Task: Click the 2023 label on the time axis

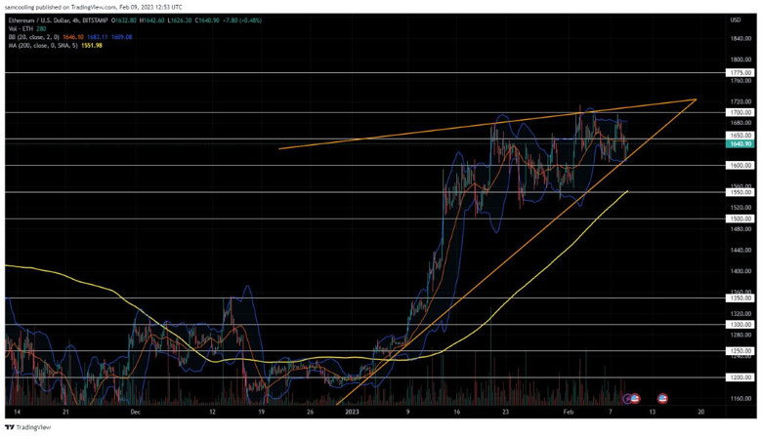Action: point(353,413)
